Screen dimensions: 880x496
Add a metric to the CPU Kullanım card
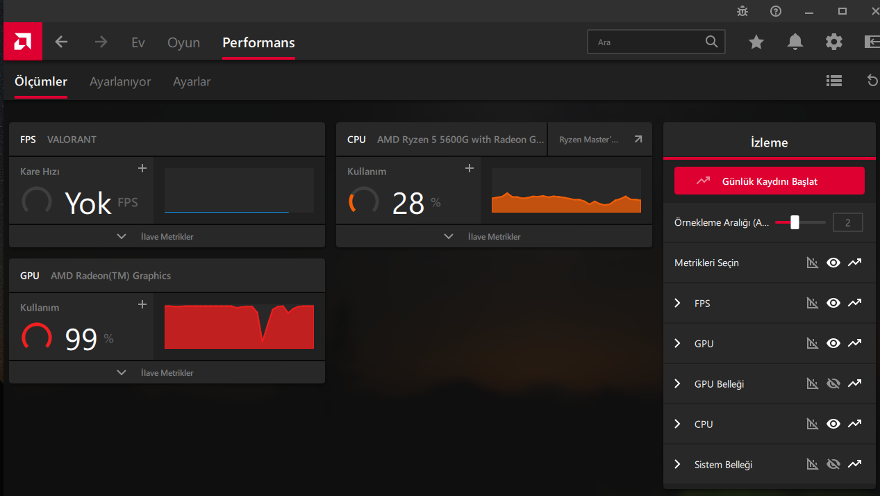(470, 168)
